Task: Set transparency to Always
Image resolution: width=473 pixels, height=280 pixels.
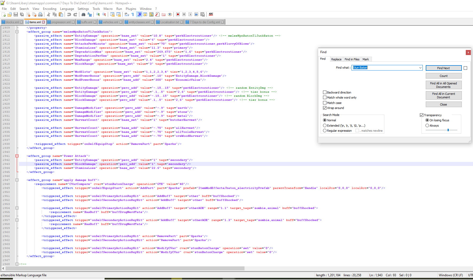Action: 427,126
